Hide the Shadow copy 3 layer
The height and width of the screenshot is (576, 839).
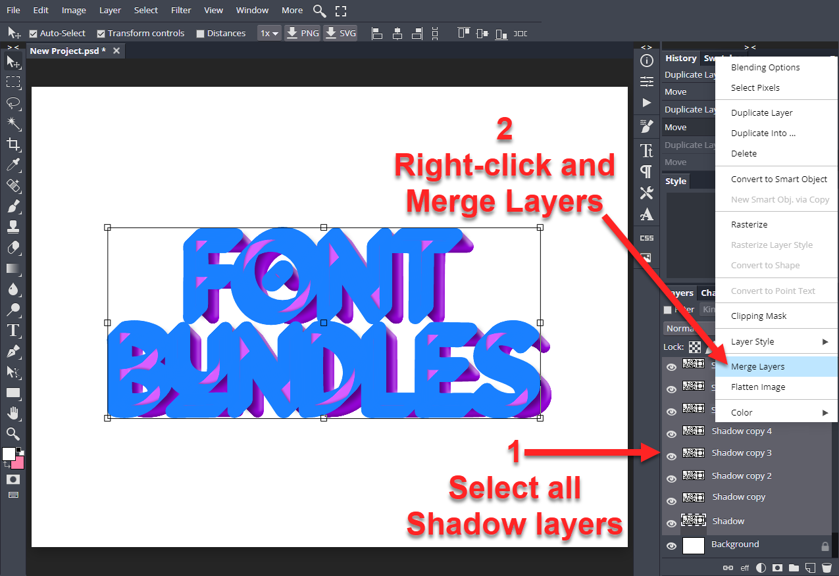[671, 456]
